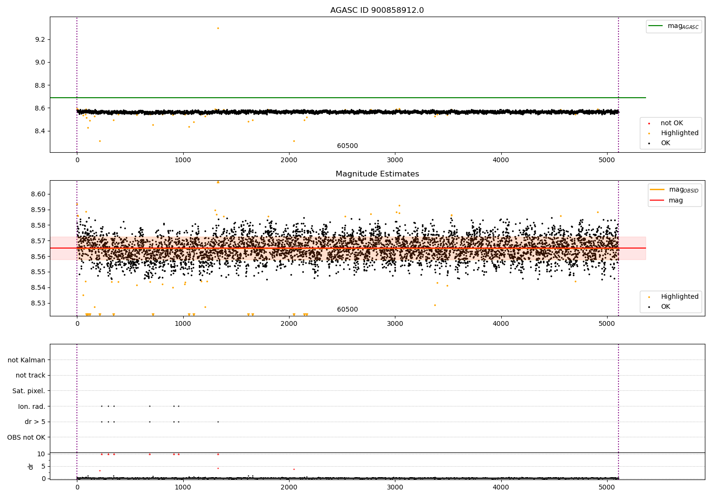Click the 3000 tick label on top plot x-axis
The image size is (712, 498).
pos(395,160)
